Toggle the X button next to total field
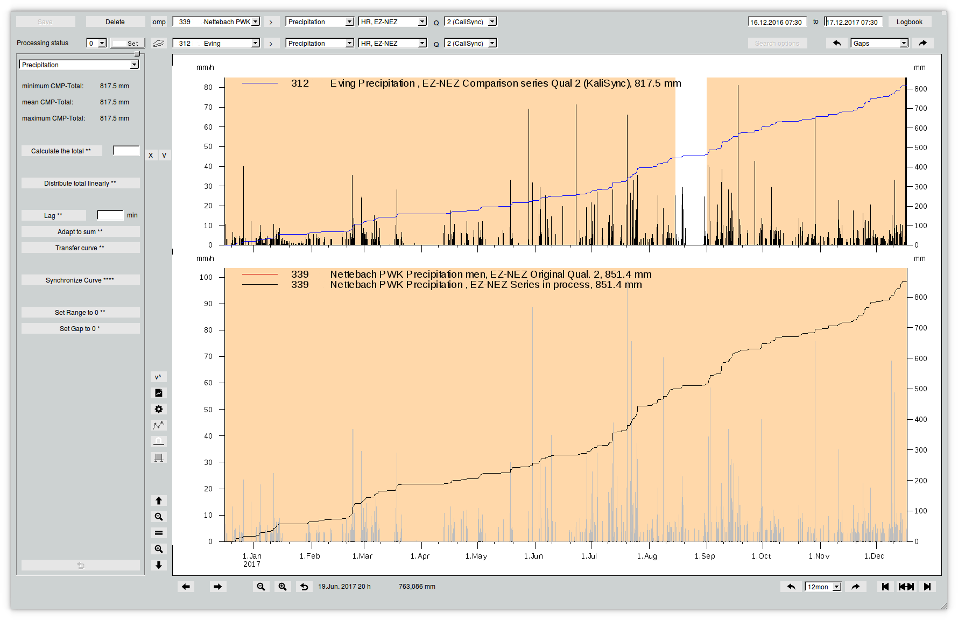The width and height of the screenshot is (958, 620). 151,156
